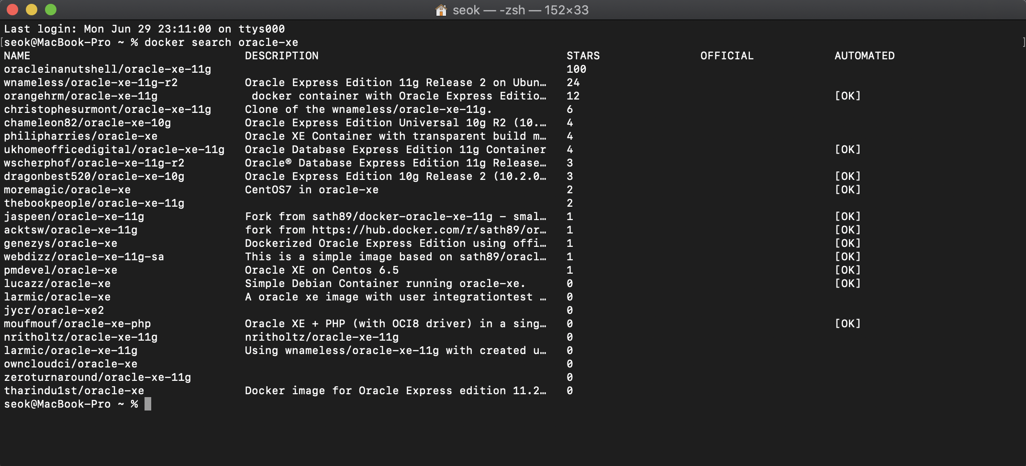Click 'webdizz/oracle-xe-11g-sa' image name
Image resolution: width=1026 pixels, height=466 pixels.
(x=84, y=257)
